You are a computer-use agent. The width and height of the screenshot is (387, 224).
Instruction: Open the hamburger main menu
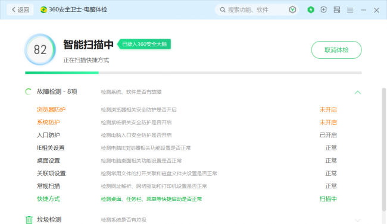click(350, 10)
